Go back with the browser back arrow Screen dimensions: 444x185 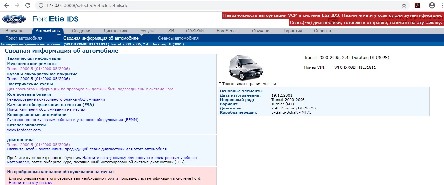click(x=7, y=5)
